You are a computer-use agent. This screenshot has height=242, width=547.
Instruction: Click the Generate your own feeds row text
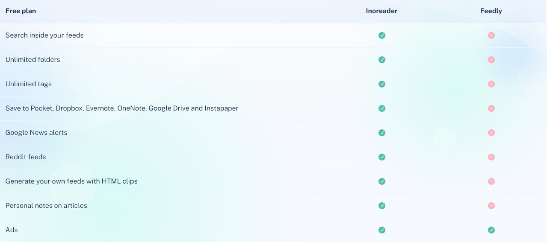[x=71, y=181]
